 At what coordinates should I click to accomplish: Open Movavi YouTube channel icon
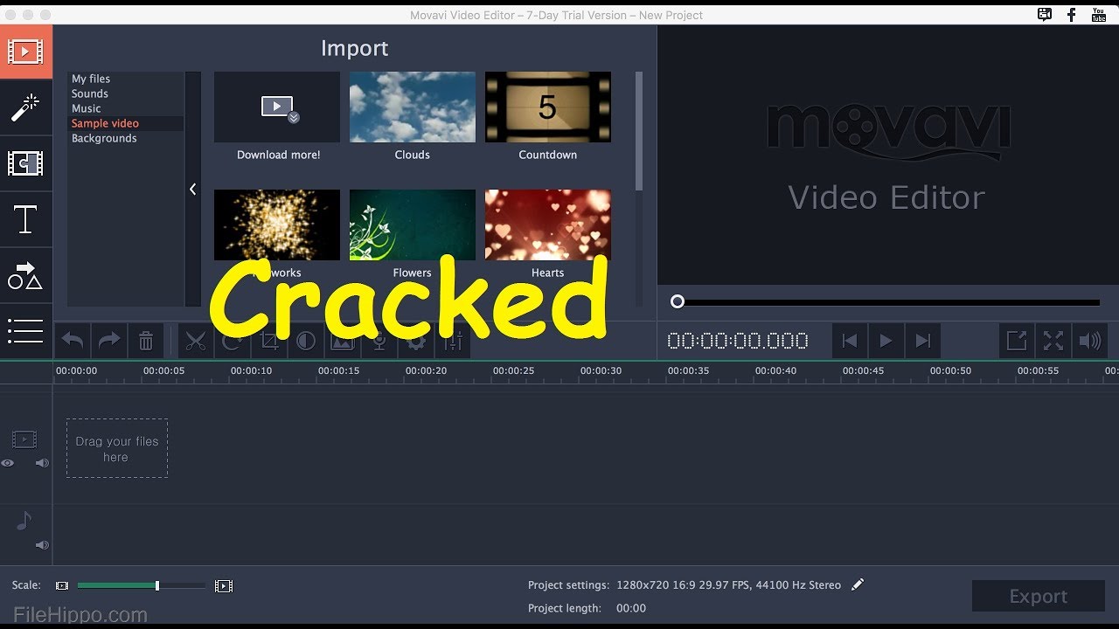coord(1099,15)
